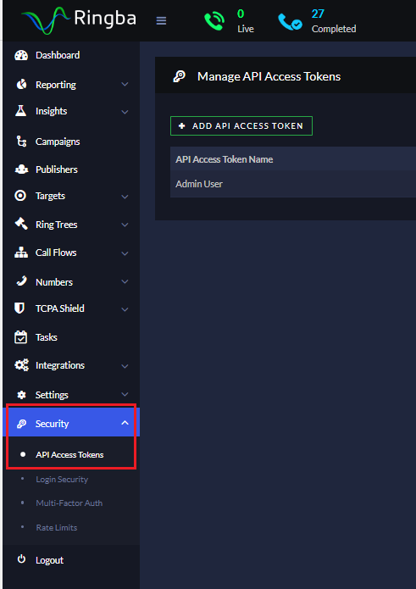This screenshot has width=416, height=589.
Task: Open the Ring Trees menu label
Action: point(56,225)
